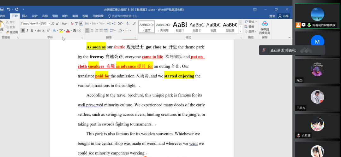Open the 布局 ribbon tab

pyautogui.click(x=45, y=16)
